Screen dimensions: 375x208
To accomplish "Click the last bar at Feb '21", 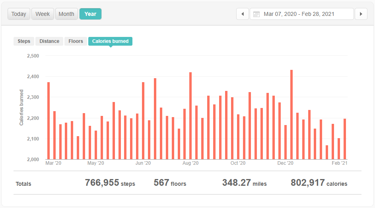I will tap(345, 139).
